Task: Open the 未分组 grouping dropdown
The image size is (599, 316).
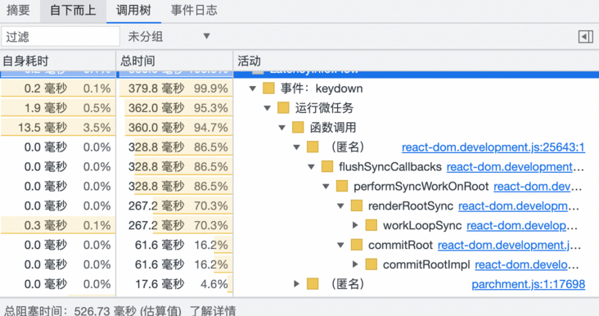Action: (x=169, y=37)
